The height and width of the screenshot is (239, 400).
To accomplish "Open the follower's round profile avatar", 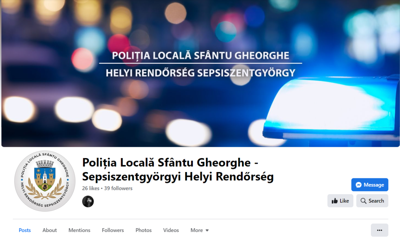I will [x=88, y=201].
